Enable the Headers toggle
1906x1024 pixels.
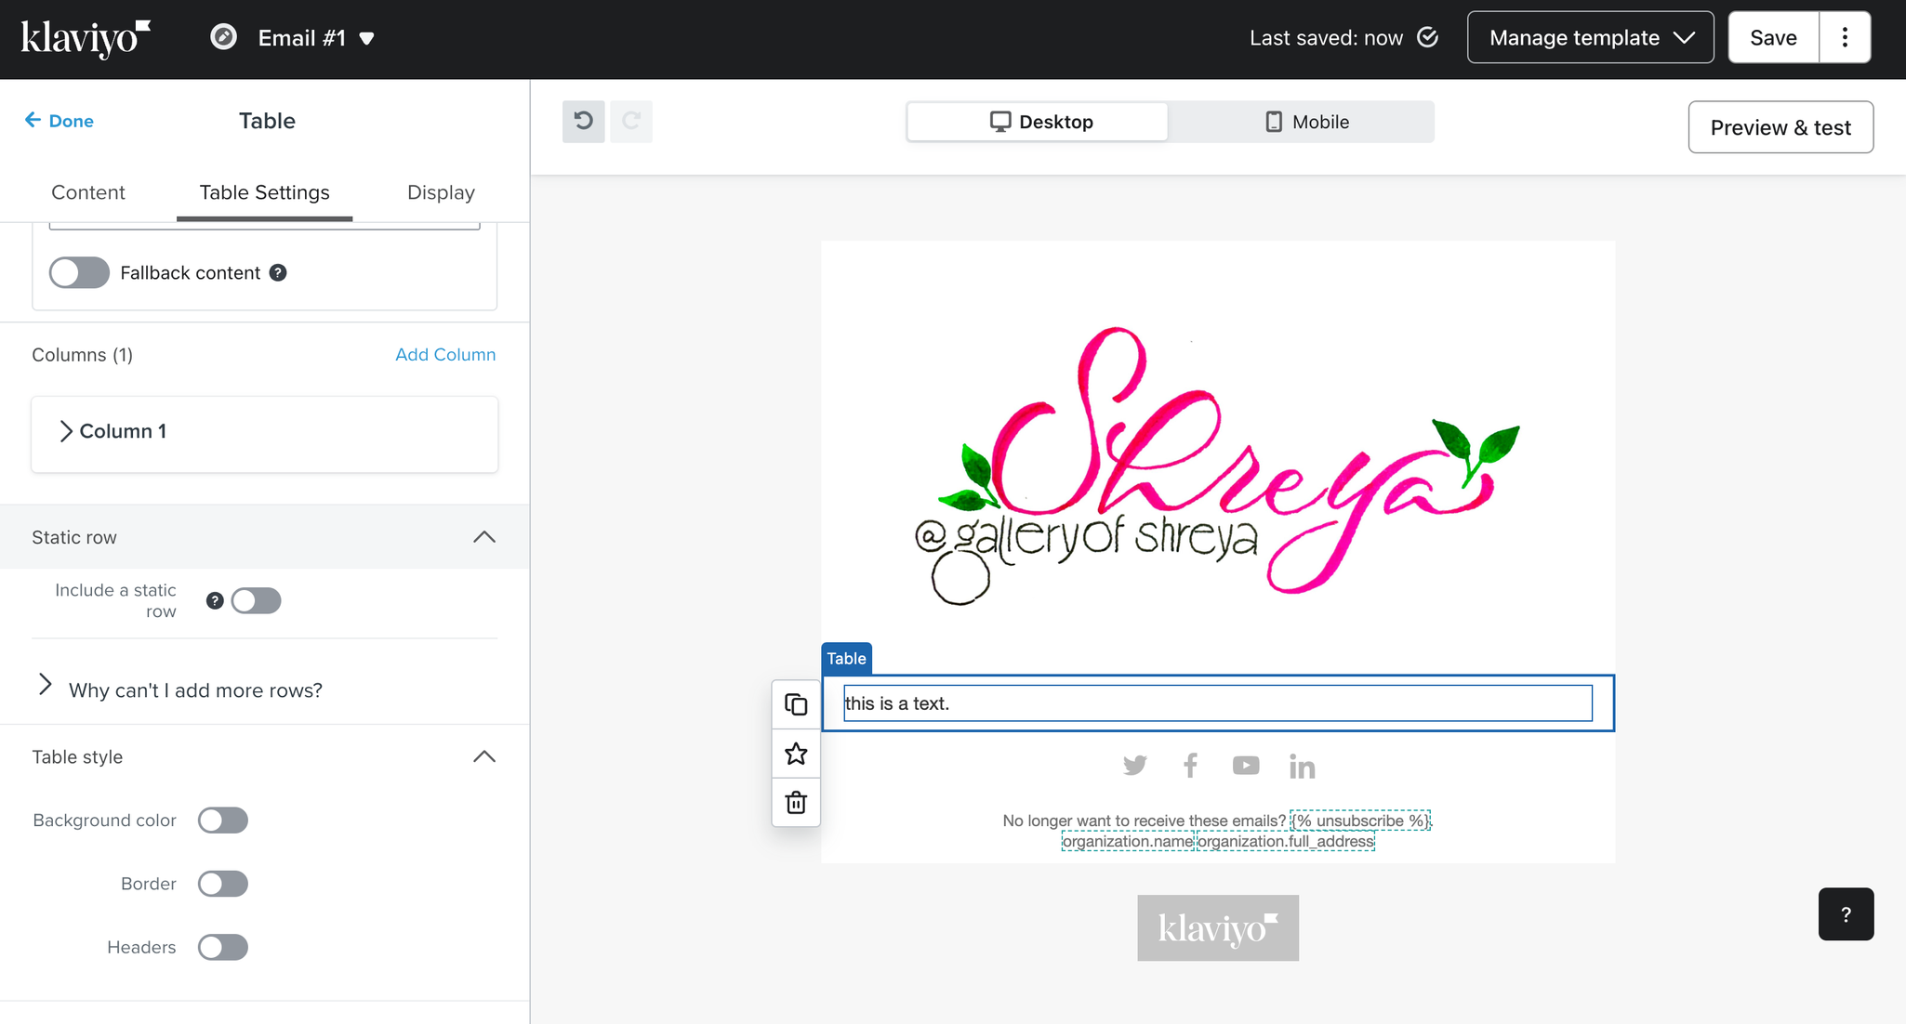[x=223, y=947]
